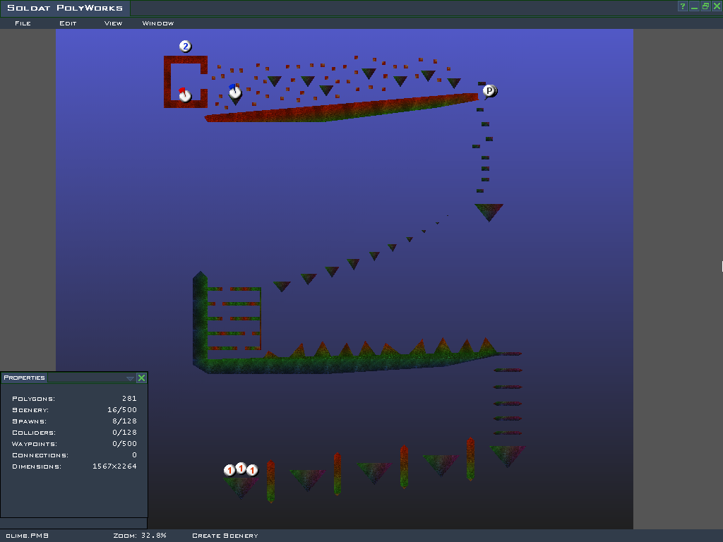Close the Properties panel
The height and width of the screenshot is (542, 723).
[141, 378]
